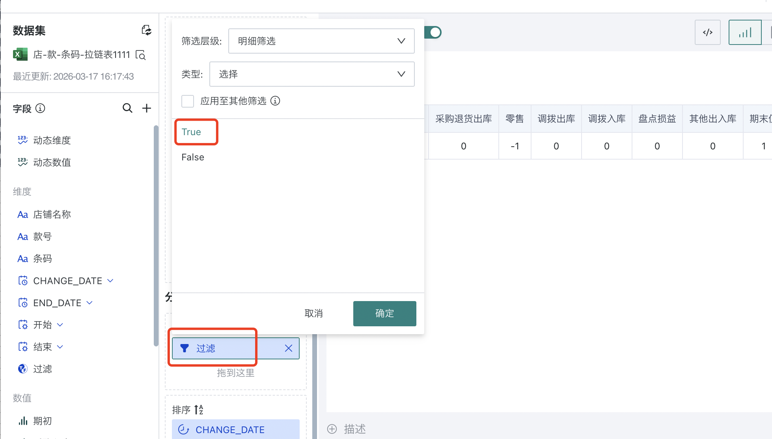Click the 排序 sort A-Z icon
Screen dimensions: 772x439
199,409
